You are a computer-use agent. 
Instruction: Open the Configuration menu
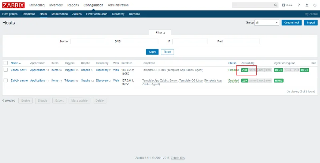tap(93, 5)
